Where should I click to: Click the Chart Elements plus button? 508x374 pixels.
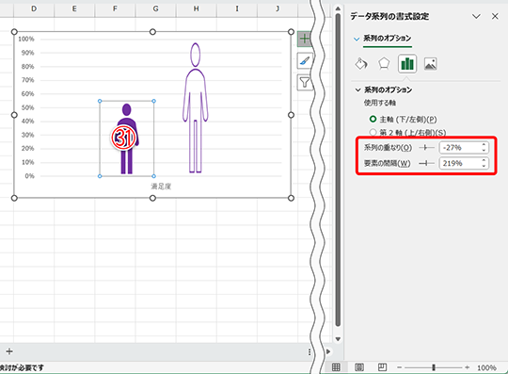[x=305, y=39]
